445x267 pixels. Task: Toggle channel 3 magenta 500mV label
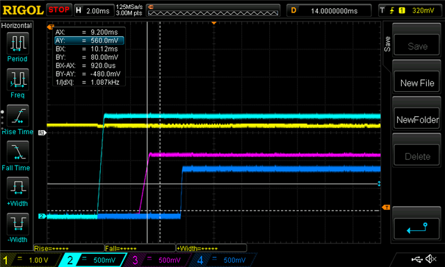point(158,260)
